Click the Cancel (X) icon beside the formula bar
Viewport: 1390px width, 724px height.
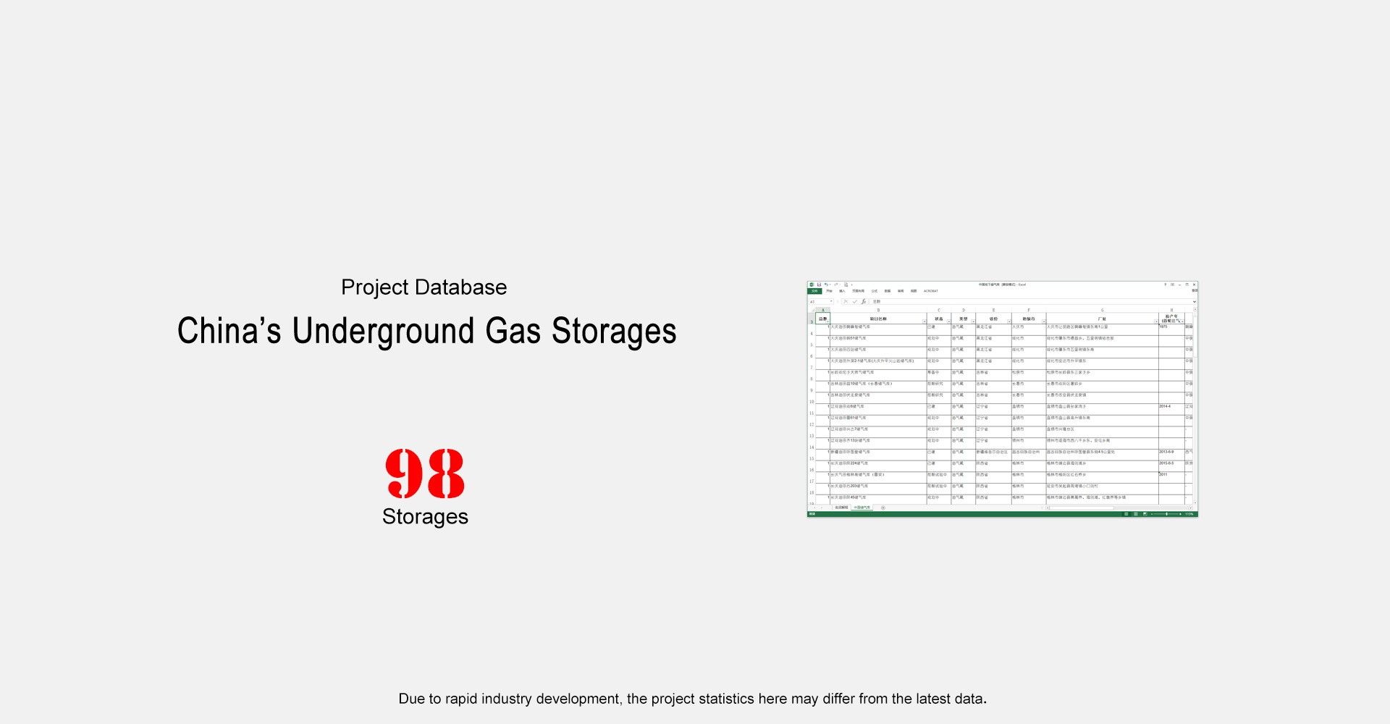(846, 301)
